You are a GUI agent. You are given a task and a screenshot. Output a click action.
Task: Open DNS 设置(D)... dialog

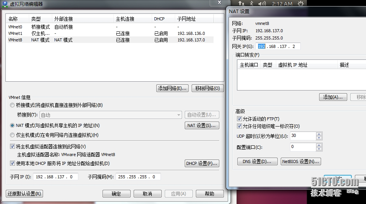tap(257, 161)
